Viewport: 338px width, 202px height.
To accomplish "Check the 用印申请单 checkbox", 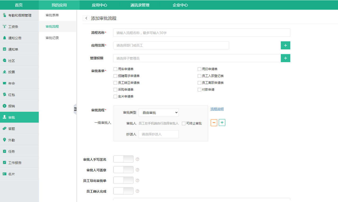I will pos(200,69).
